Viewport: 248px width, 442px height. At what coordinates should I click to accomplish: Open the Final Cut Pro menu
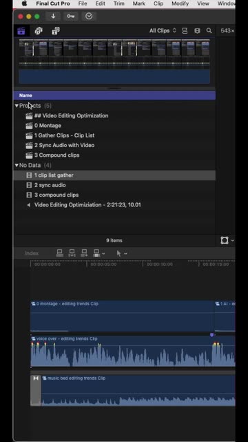point(53,3)
